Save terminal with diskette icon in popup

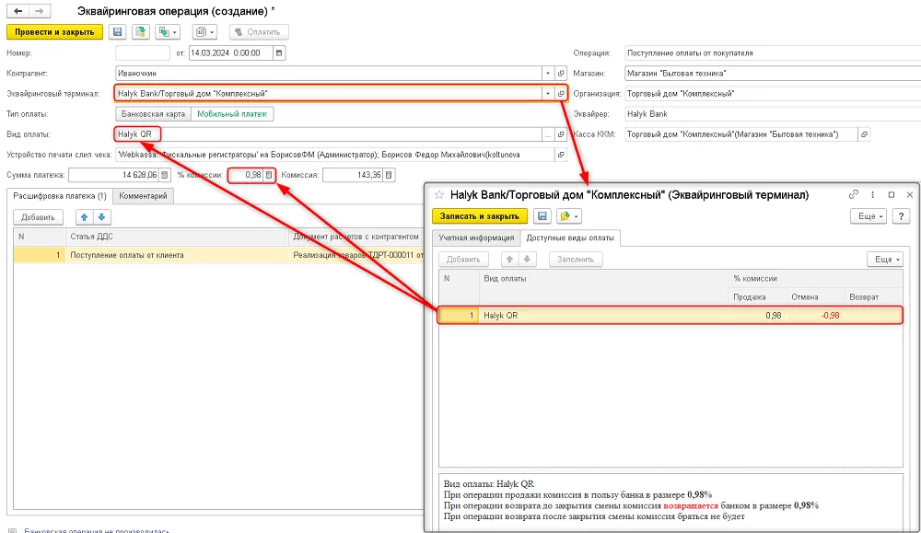[x=542, y=216]
